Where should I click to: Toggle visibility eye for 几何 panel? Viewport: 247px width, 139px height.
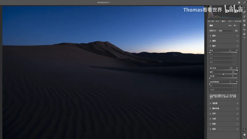pos(237,119)
